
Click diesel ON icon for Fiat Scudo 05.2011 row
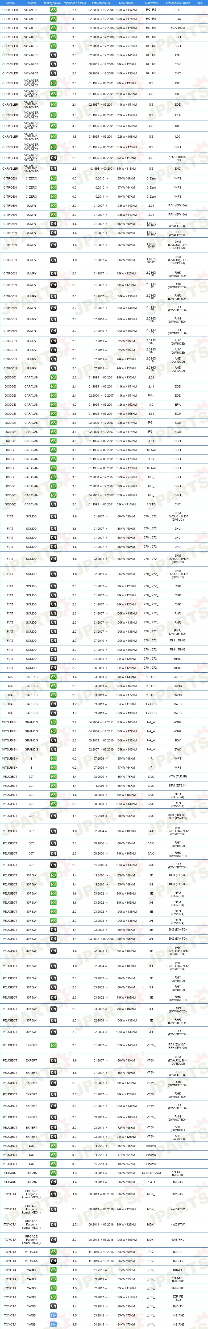pos(53,668)
